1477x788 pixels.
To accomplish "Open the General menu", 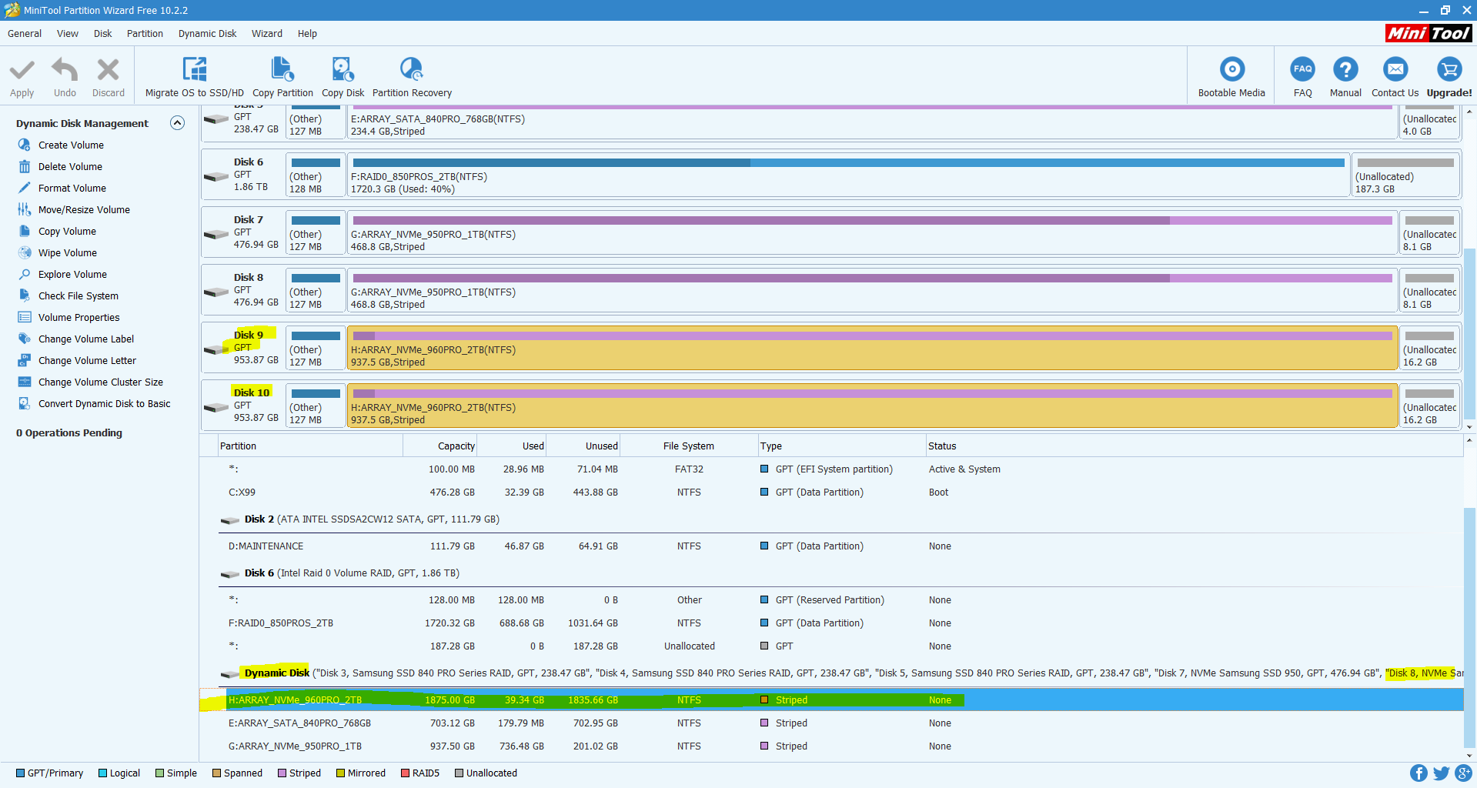I will [x=25, y=34].
